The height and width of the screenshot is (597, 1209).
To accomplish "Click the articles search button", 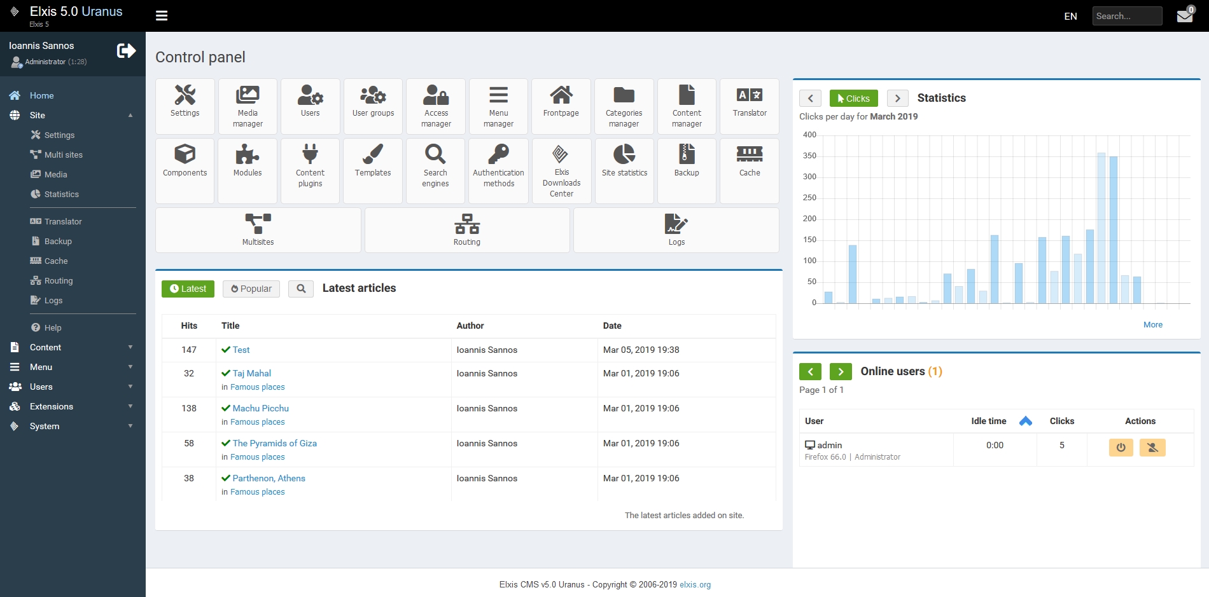I will 301,289.
